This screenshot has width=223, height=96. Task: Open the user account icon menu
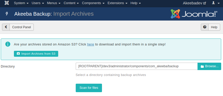(x=216, y=3)
